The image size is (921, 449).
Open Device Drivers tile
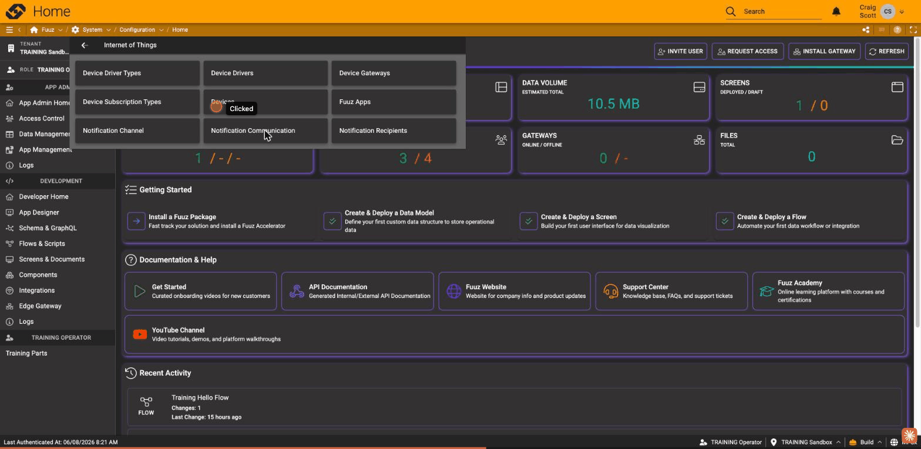(265, 73)
